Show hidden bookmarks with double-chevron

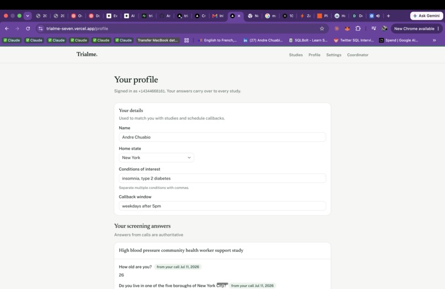(434, 40)
